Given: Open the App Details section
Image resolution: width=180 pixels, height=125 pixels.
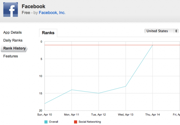Looking at the screenshot, I should point(12,32).
